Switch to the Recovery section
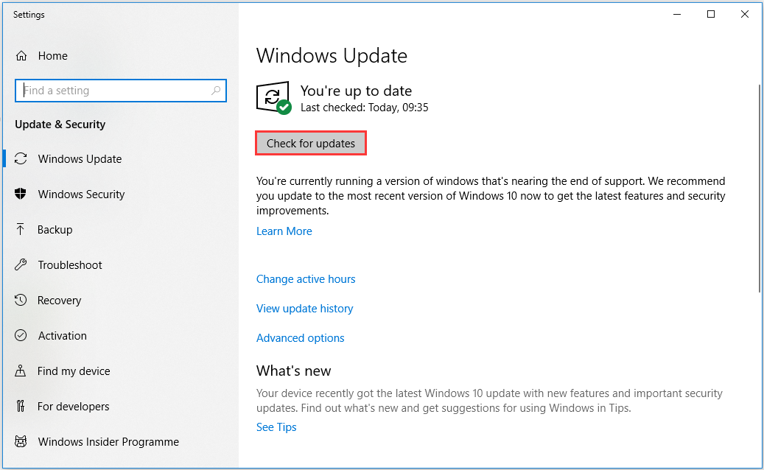The width and height of the screenshot is (764, 470). click(60, 301)
